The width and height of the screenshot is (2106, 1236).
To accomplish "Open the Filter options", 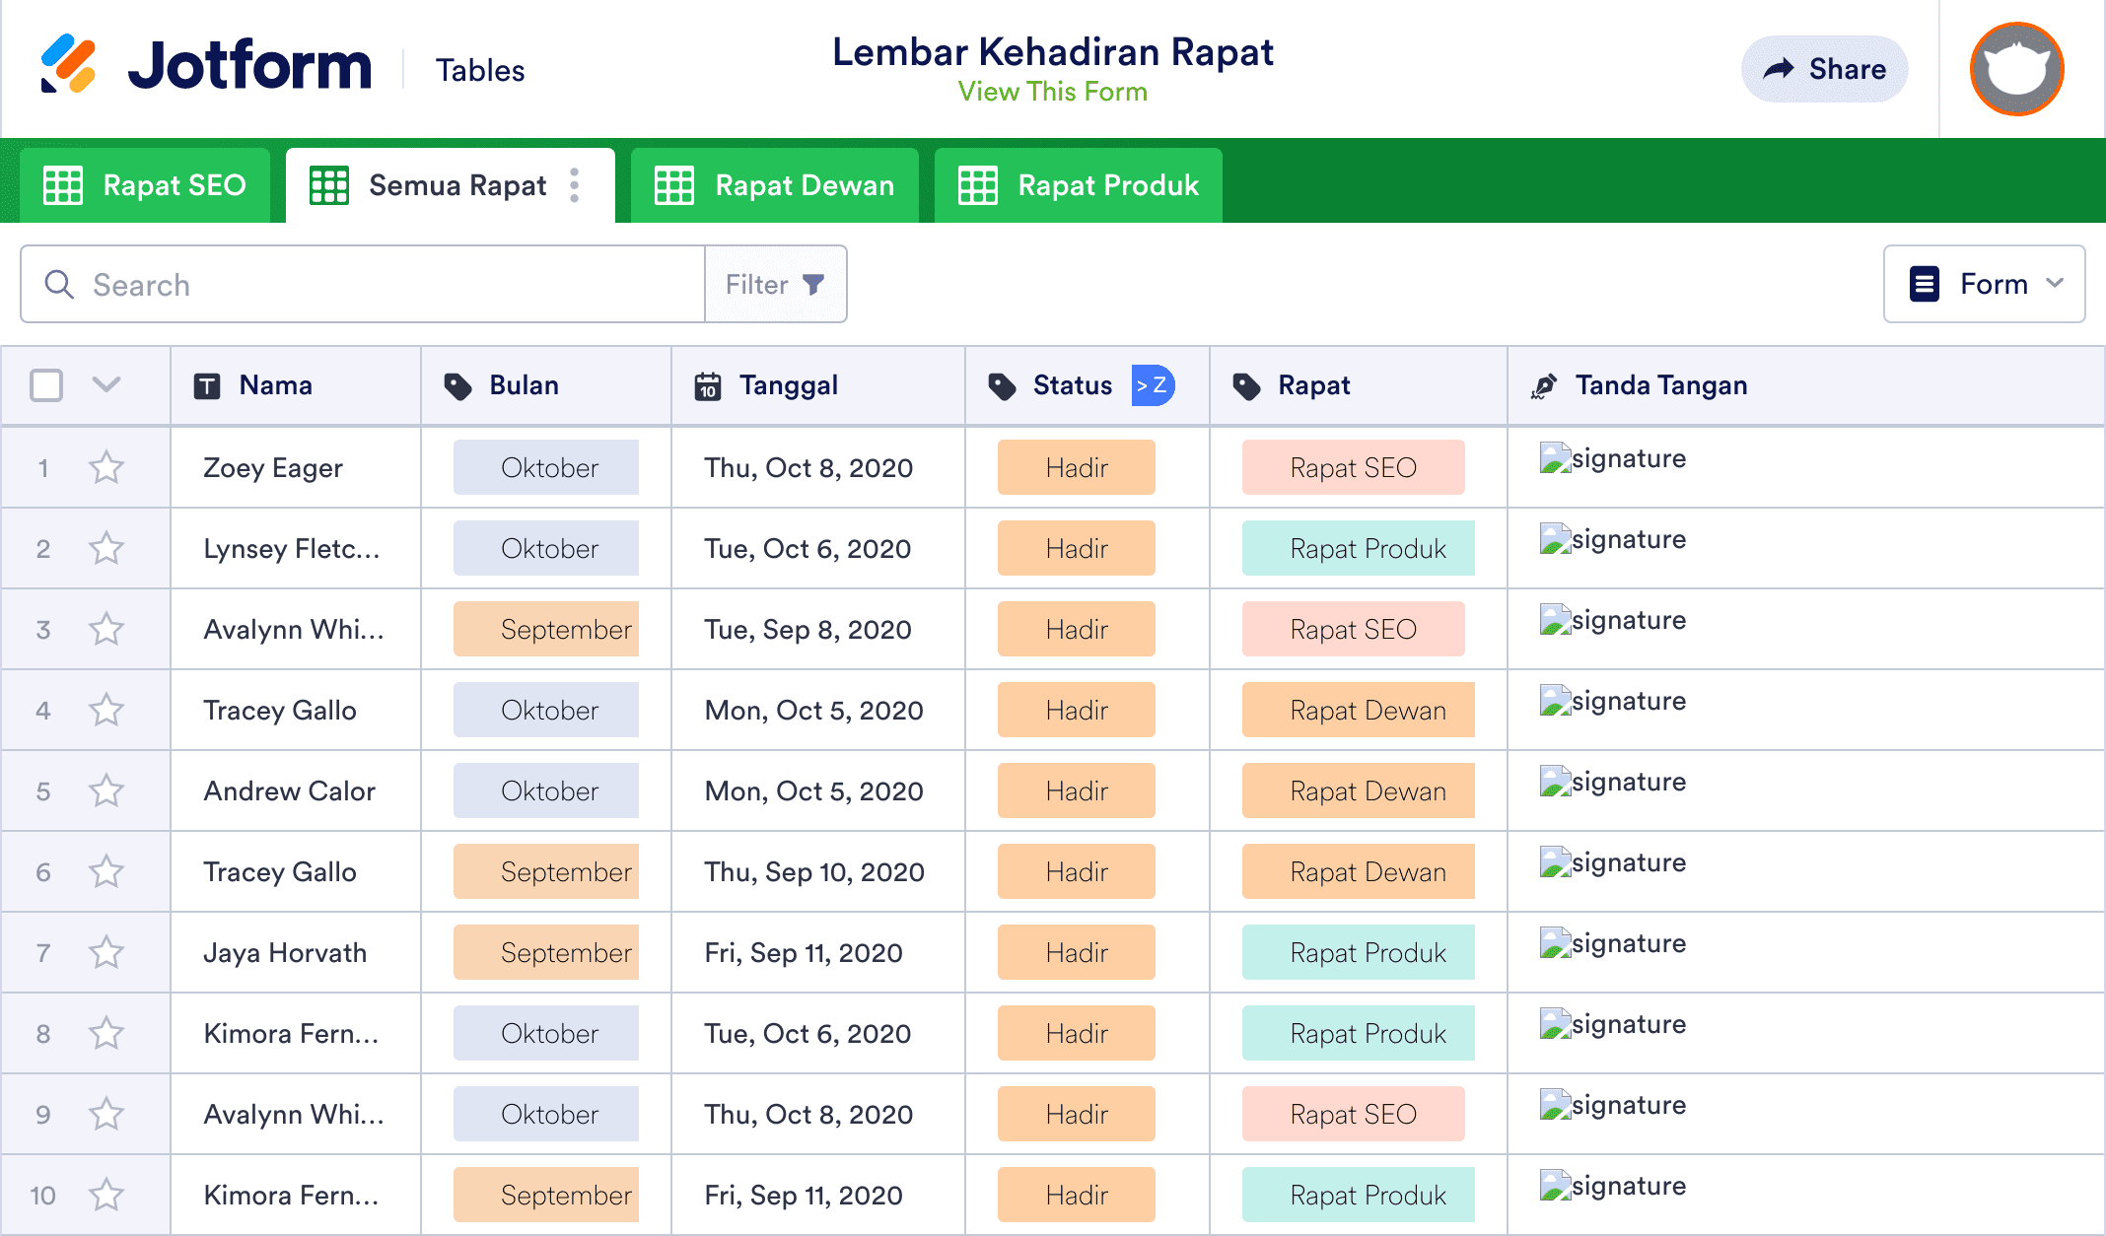I will (x=775, y=284).
